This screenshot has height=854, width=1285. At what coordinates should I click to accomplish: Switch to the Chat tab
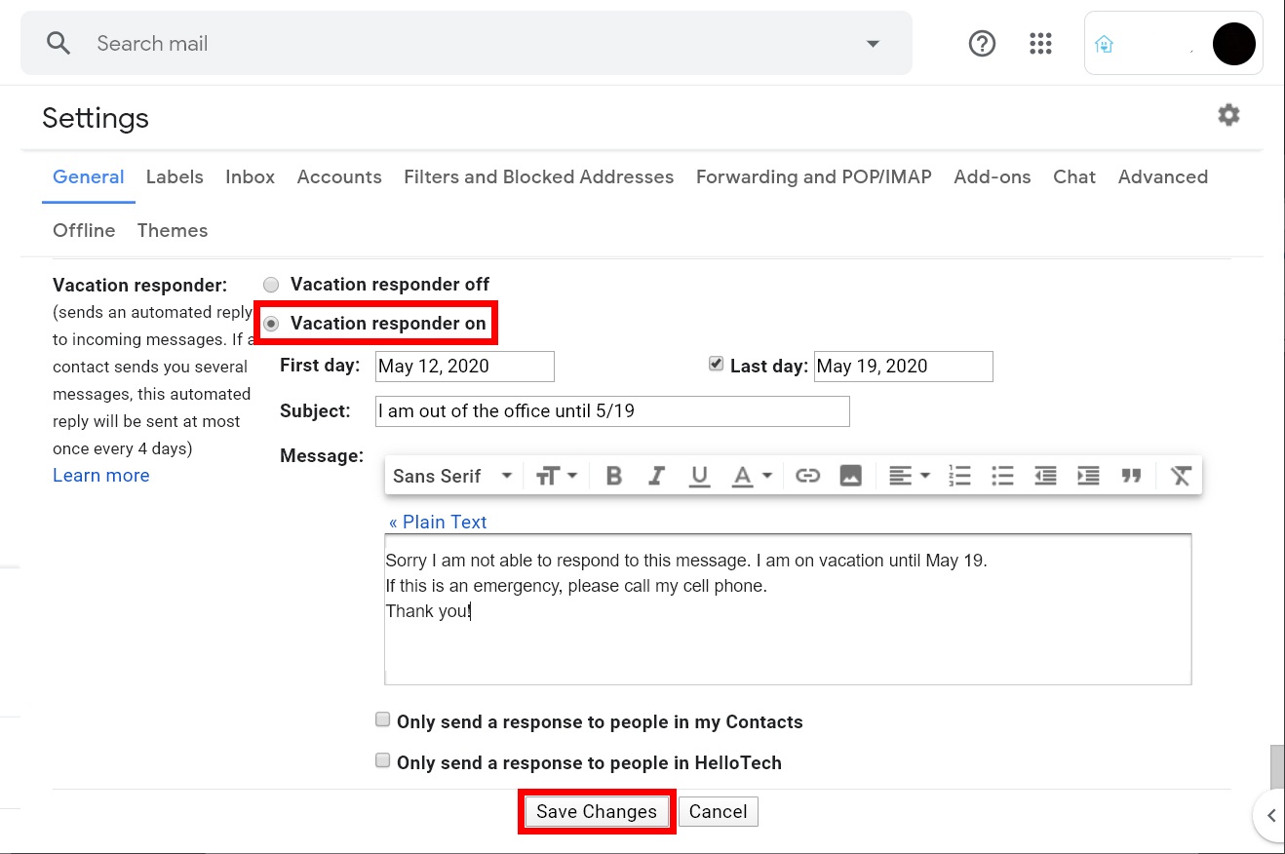(1074, 176)
